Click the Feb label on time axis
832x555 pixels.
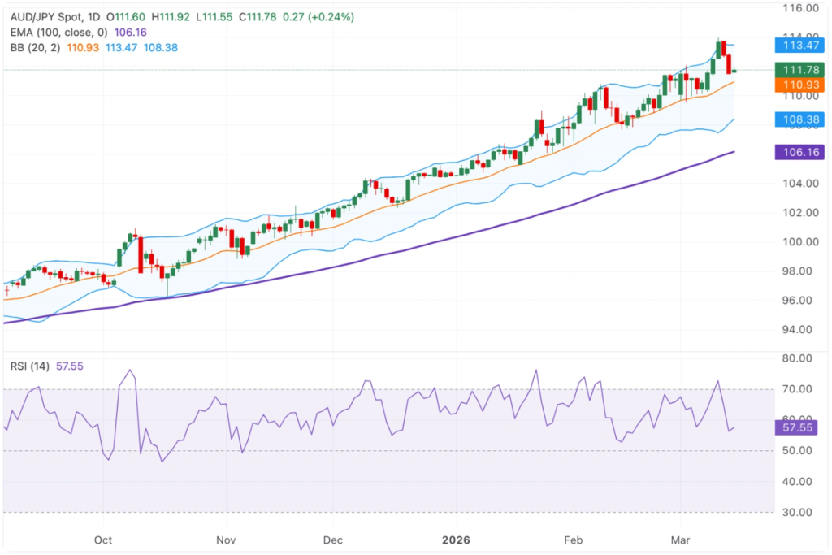point(574,540)
